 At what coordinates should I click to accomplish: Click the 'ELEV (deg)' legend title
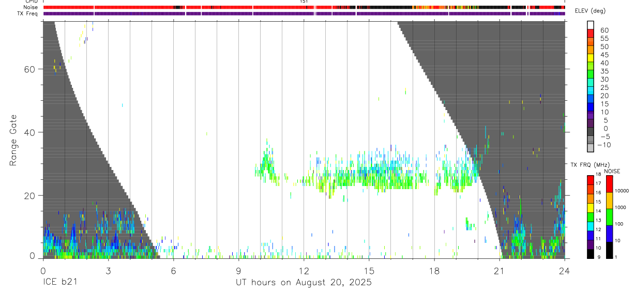[590, 11]
